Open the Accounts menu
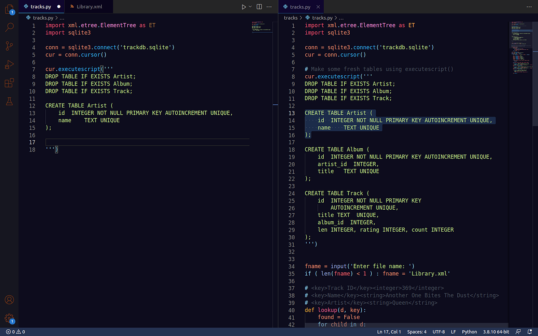Viewport: 538px width, 336px height. (9, 299)
